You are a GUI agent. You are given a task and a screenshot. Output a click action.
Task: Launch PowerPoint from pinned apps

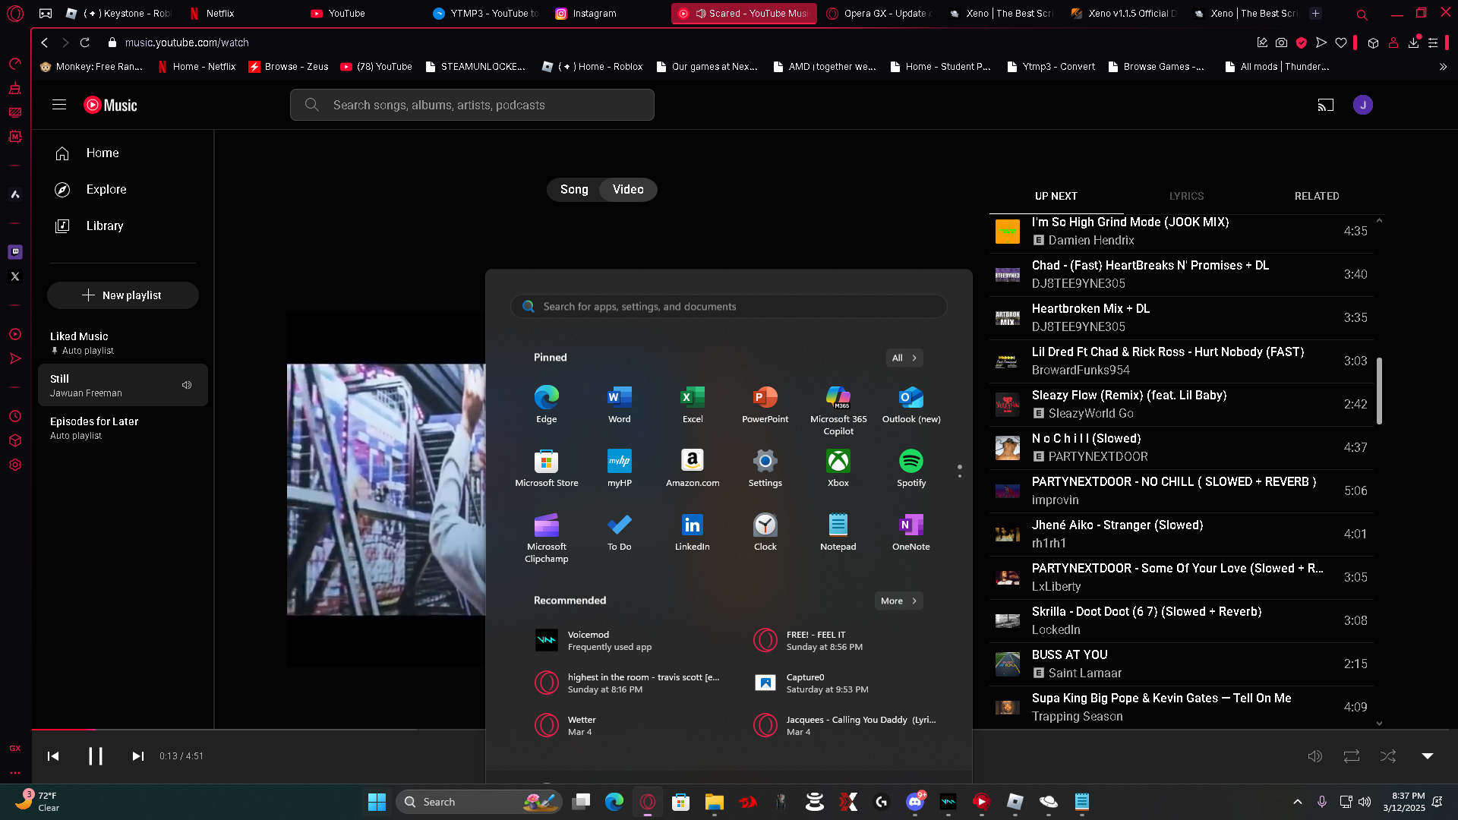tap(765, 404)
